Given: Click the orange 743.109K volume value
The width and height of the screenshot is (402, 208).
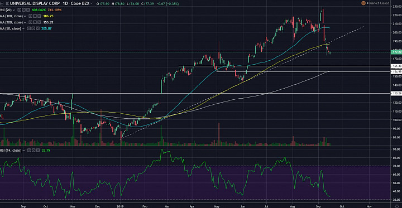Looking at the screenshot, I should 55,10.
